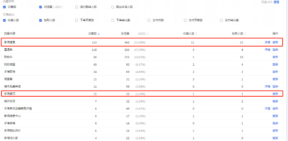View 趋势 for 手淘首页 row
This screenshot has height=141, width=288.
tap(275, 94)
